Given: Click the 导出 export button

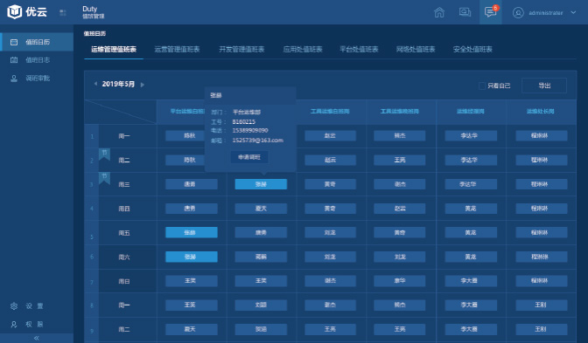Looking at the screenshot, I should point(544,86).
